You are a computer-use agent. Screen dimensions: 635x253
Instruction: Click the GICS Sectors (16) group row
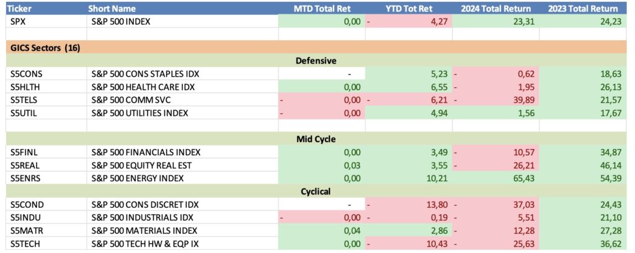tap(46, 47)
